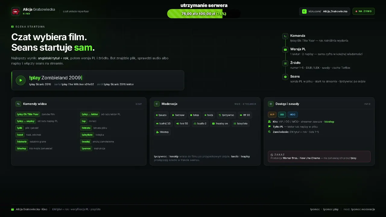Click the example !play The Witcher s01e02
The height and width of the screenshot is (217, 386).
click(x=78, y=84)
